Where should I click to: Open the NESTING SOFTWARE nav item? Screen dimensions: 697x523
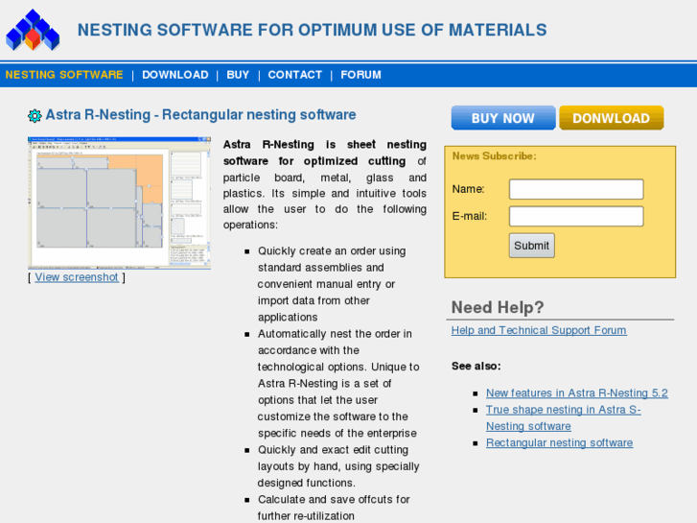[x=64, y=75]
